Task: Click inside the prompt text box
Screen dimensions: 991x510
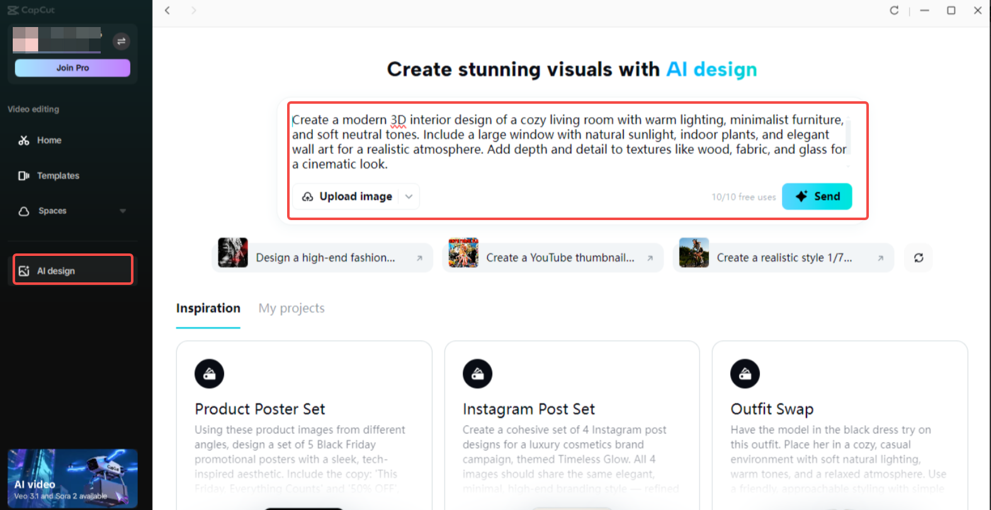Action: click(569, 142)
